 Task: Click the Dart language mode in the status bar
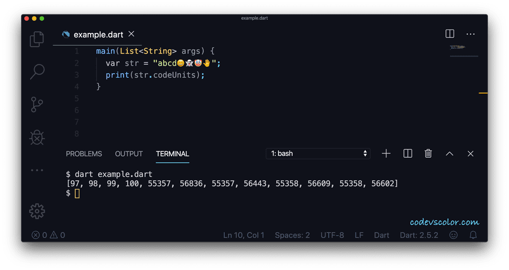[x=382, y=235]
